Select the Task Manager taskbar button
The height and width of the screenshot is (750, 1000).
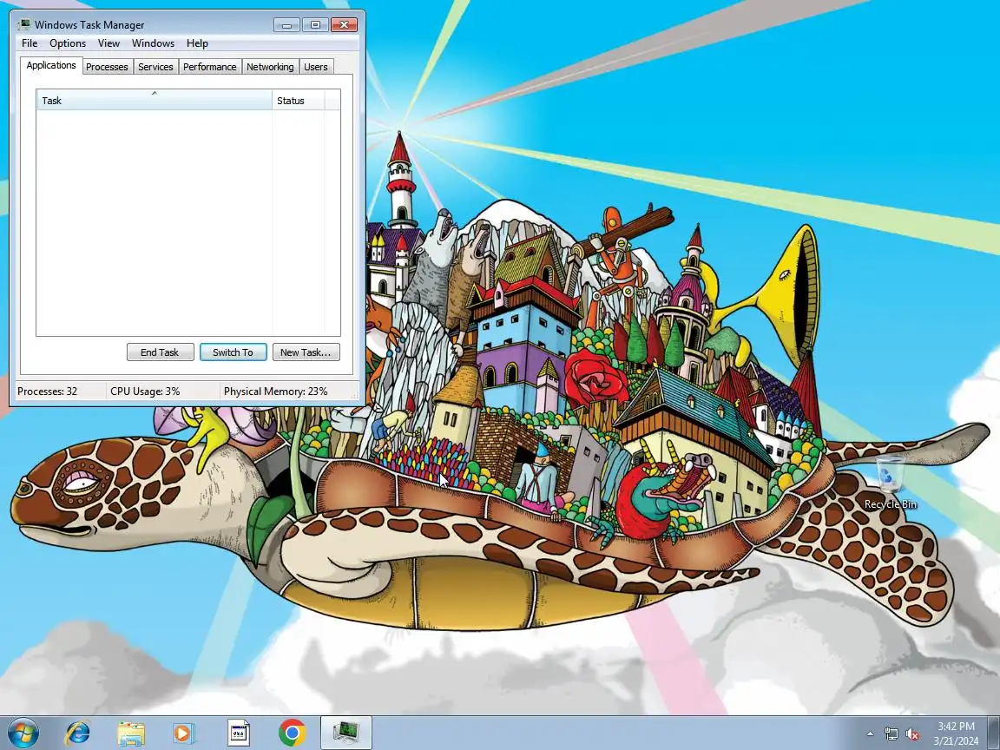coord(345,733)
